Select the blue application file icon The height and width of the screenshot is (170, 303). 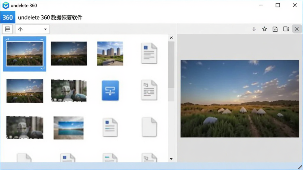pyautogui.click(x=110, y=91)
